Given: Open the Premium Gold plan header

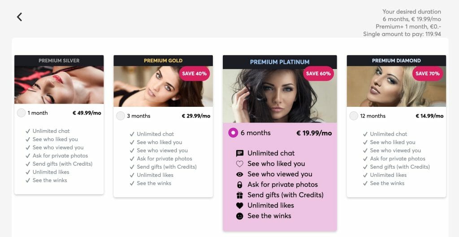Looking at the screenshot, I should tap(163, 61).
